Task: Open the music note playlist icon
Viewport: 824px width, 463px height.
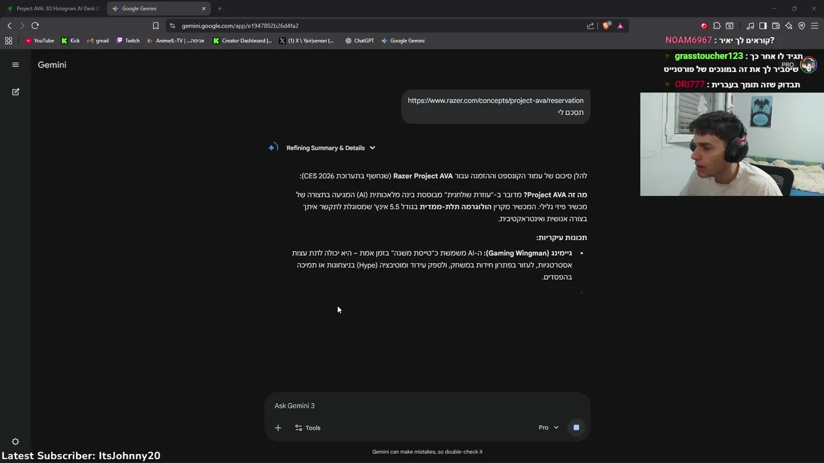Action: (750, 26)
